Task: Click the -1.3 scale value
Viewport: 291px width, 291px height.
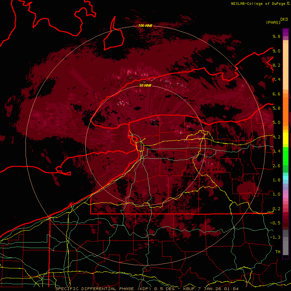Action: [x=275, y=237]
